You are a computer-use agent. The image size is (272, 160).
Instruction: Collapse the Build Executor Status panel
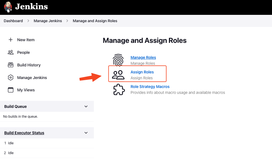[x=86, y=133]
